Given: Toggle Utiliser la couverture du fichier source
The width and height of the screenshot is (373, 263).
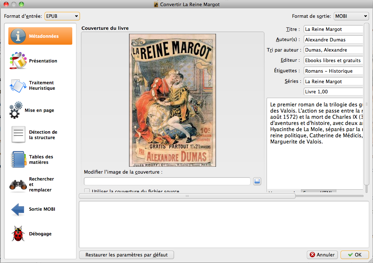Looking at the screenshot, I should pyautogui.click(x=87, y=191).
